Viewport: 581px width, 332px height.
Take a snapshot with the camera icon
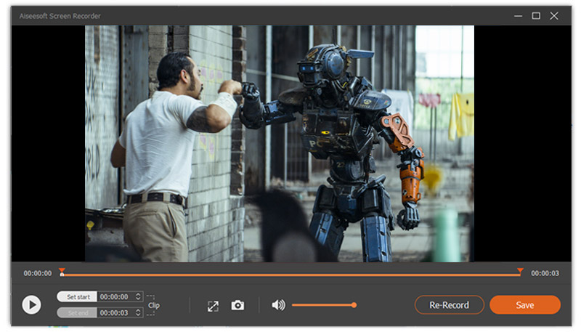[237, 306]
